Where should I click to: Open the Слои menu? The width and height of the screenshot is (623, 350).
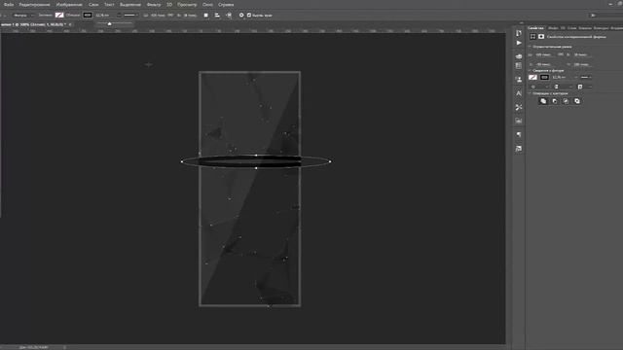coord(93,4)
